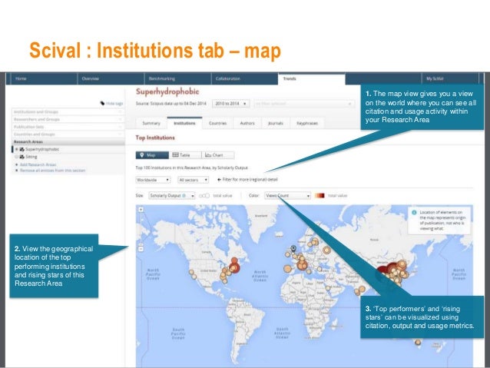
Task: Open the Countries sub-tab
Action: pos(217,123)
